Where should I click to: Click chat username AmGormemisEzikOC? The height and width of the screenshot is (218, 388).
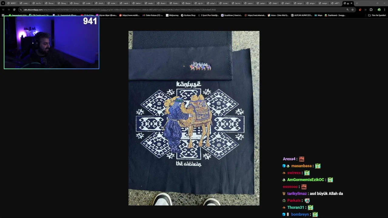[306, 180]
